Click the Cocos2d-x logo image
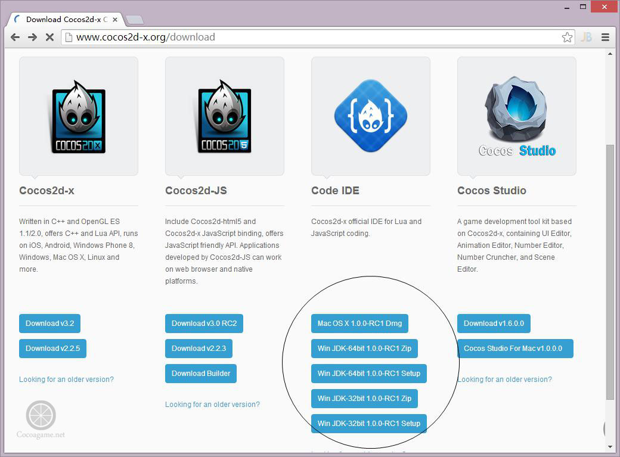 point(79,117)
